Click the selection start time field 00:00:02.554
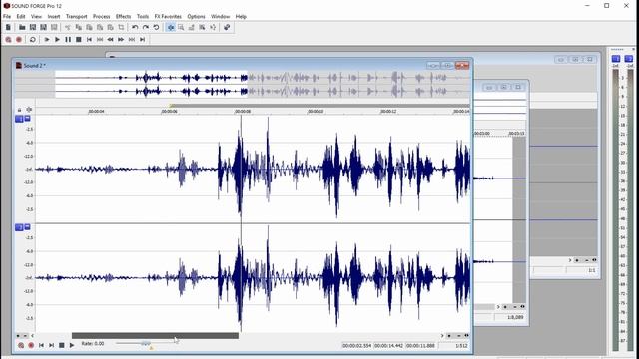Image resolution: width=639 pixels, height=359 pixels. tap(357, 346)
